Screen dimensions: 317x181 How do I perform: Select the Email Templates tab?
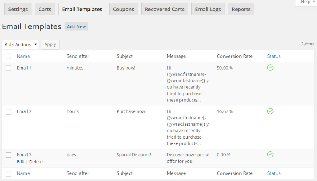pyautogui.click(x=82, y=9)
